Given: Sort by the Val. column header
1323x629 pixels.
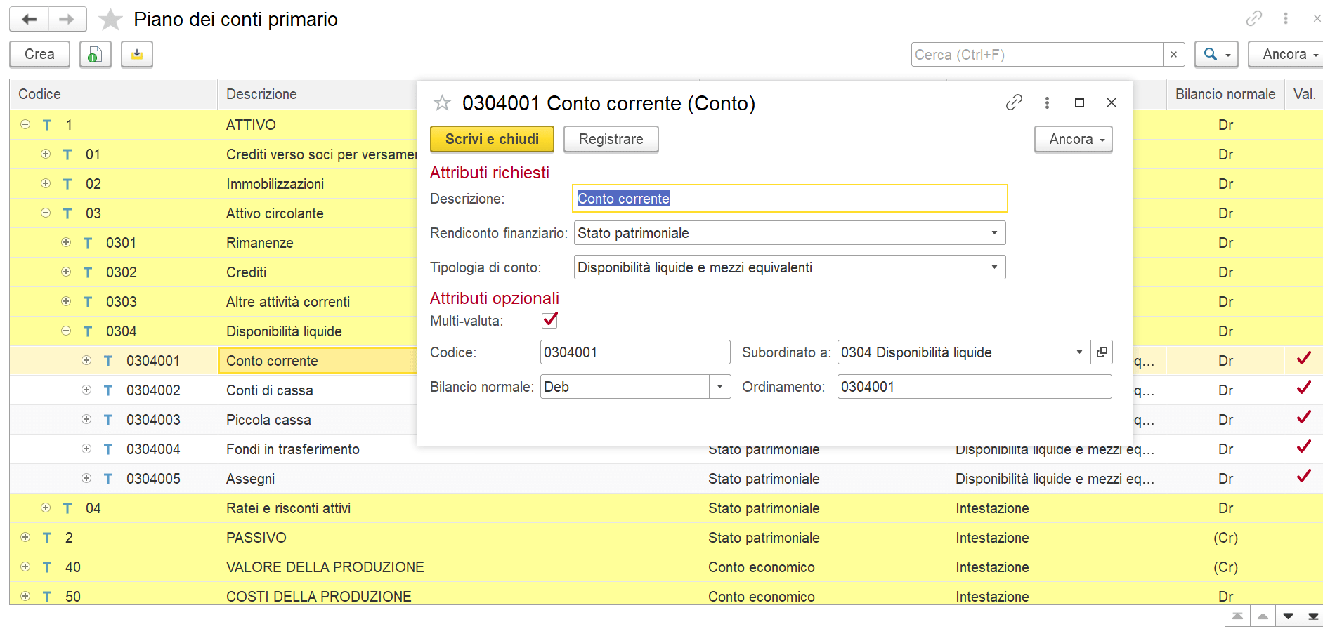Looking at the screenshot, I should coord(1304,94).
